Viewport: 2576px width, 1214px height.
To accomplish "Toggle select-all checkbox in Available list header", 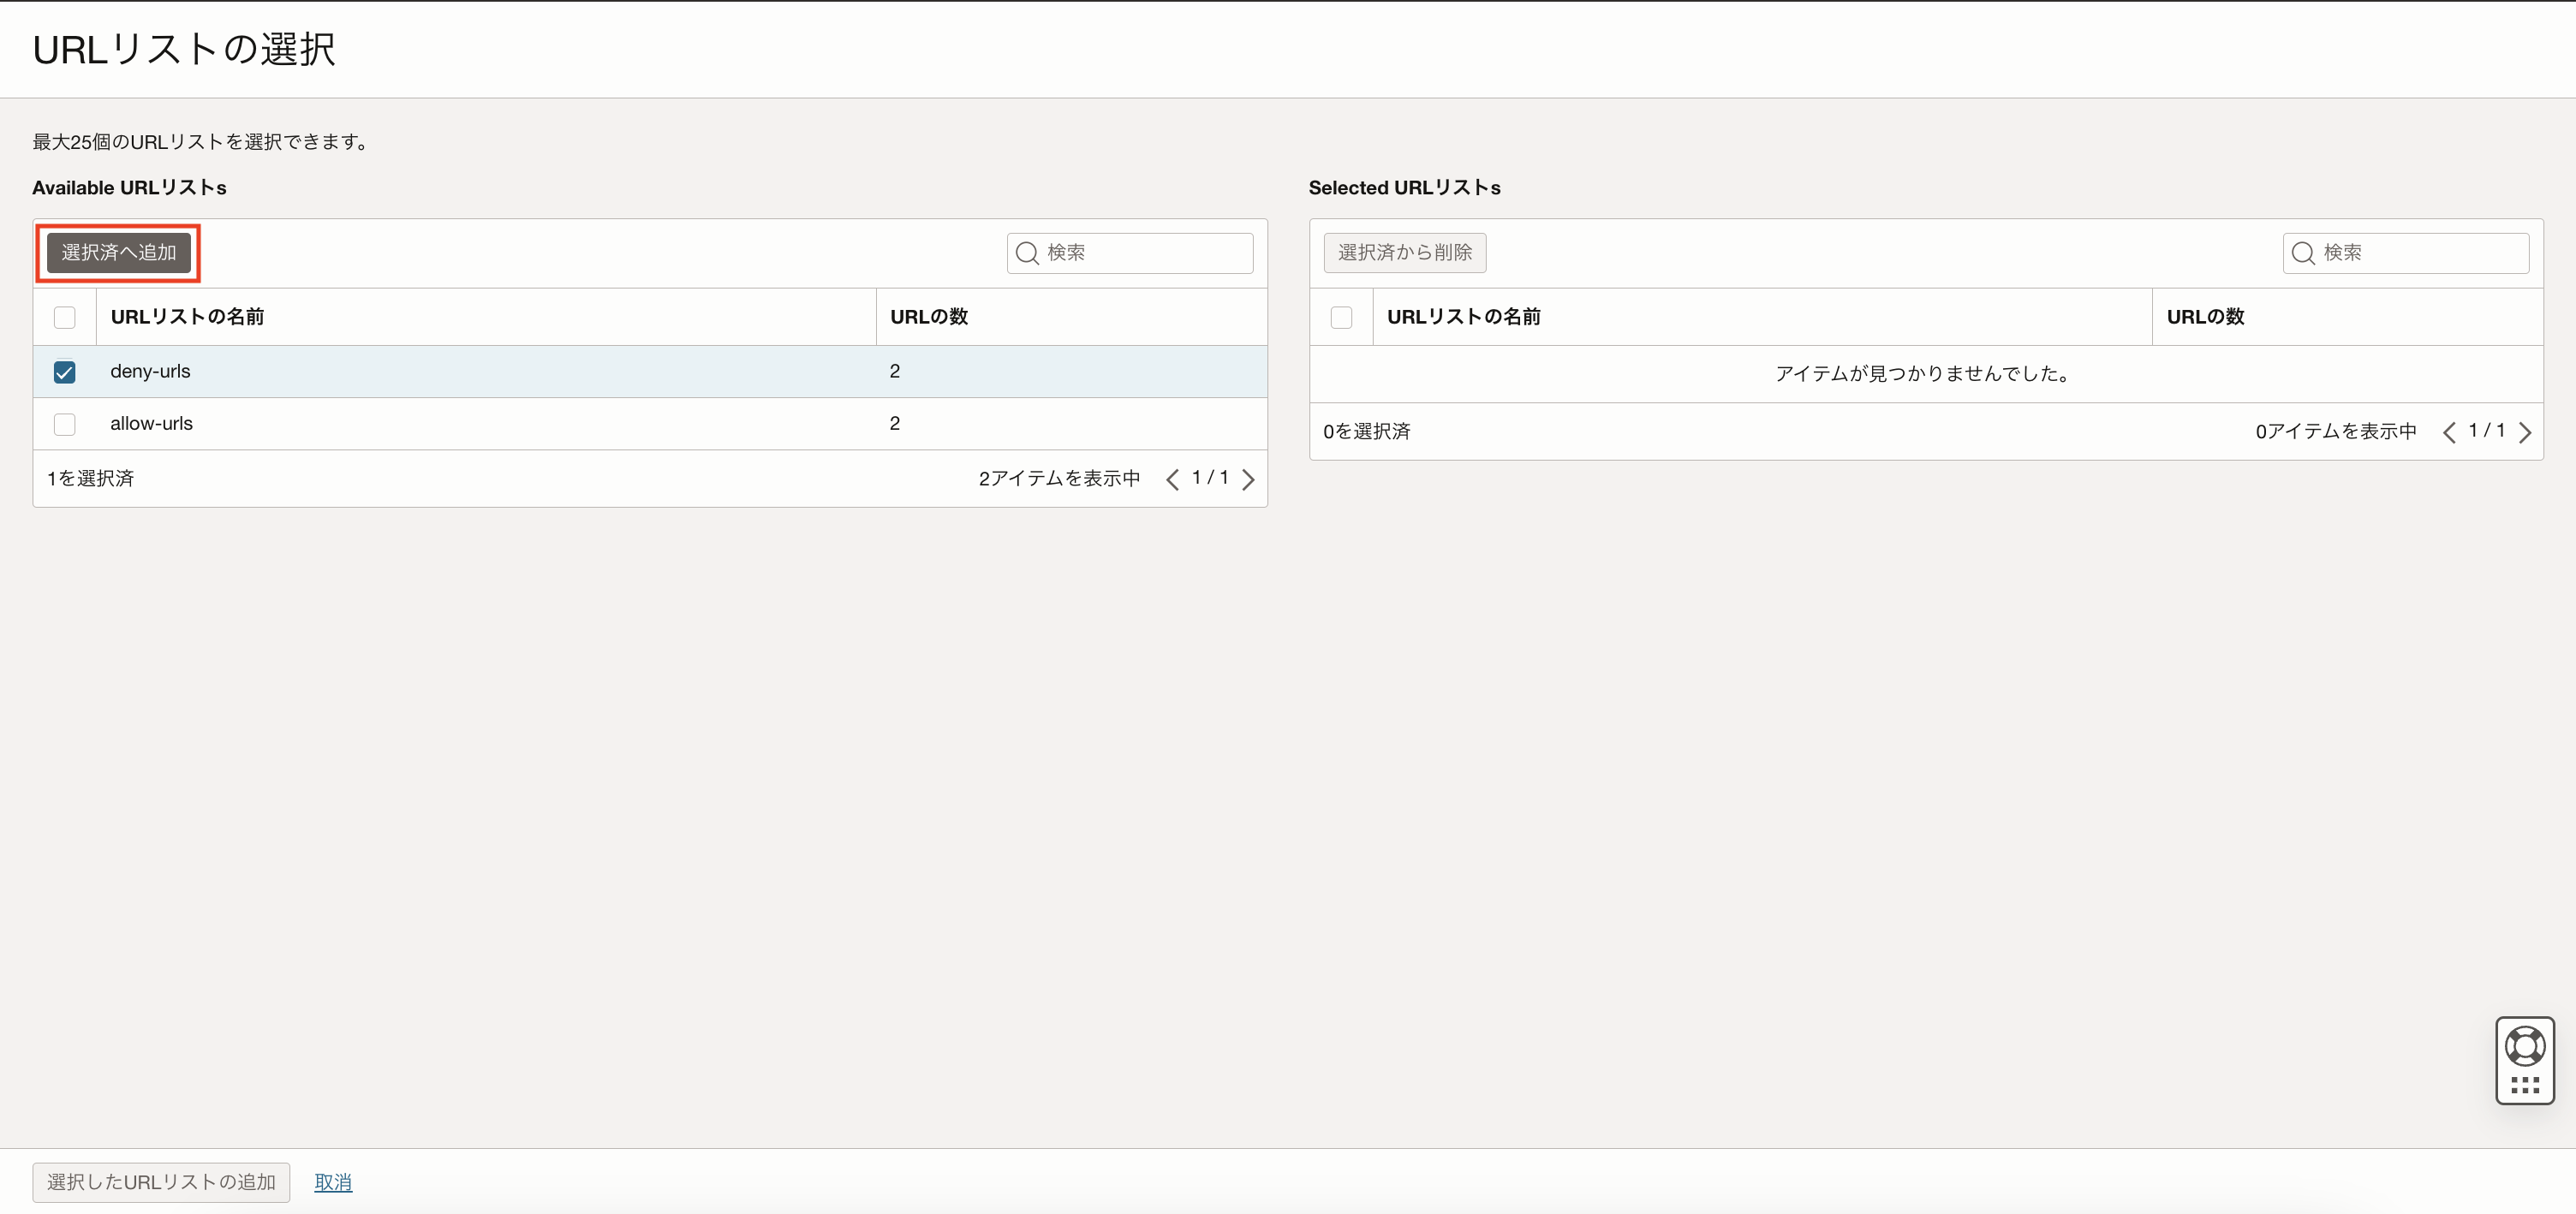I will click(x=65, y=317).
